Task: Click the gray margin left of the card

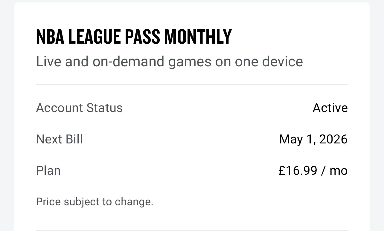Action: click(x=7, y=115)
